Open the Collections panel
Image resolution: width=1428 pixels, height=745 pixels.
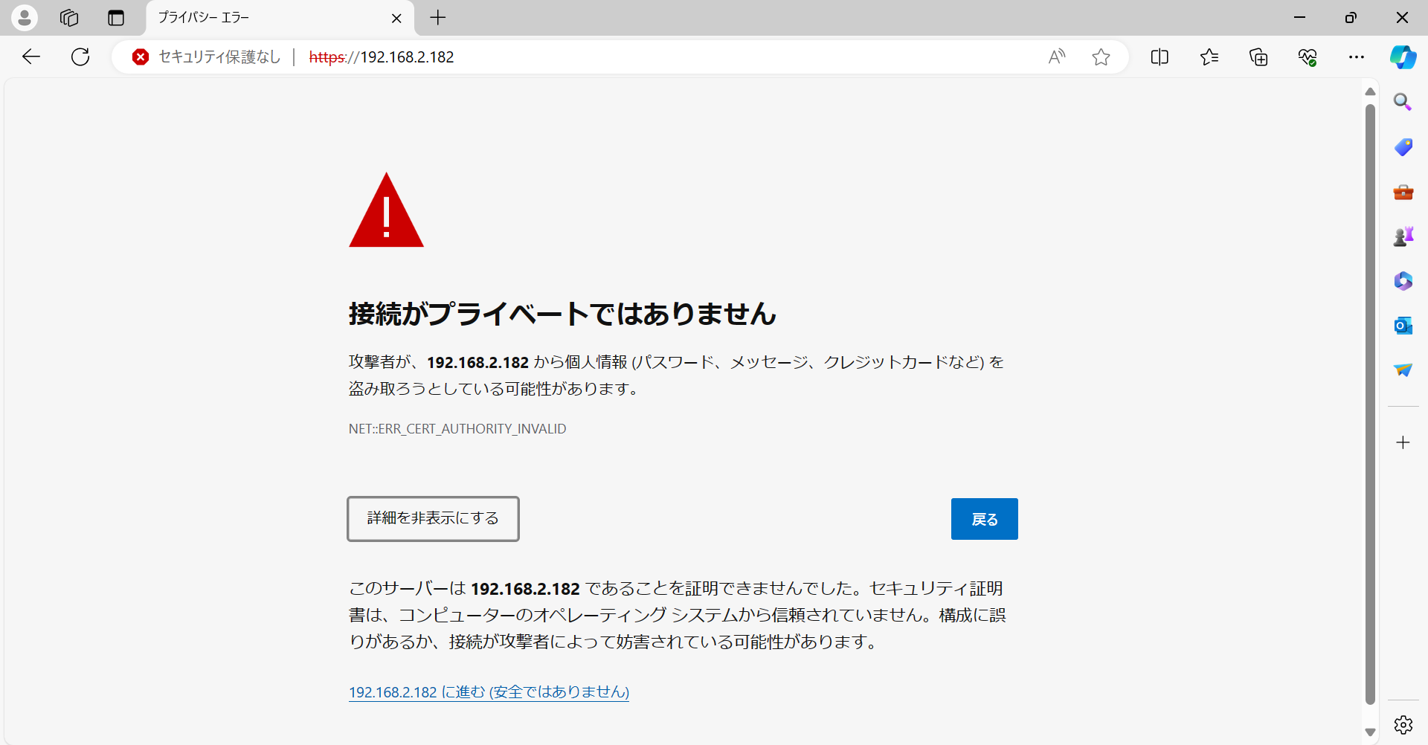tap(1259, 57)
